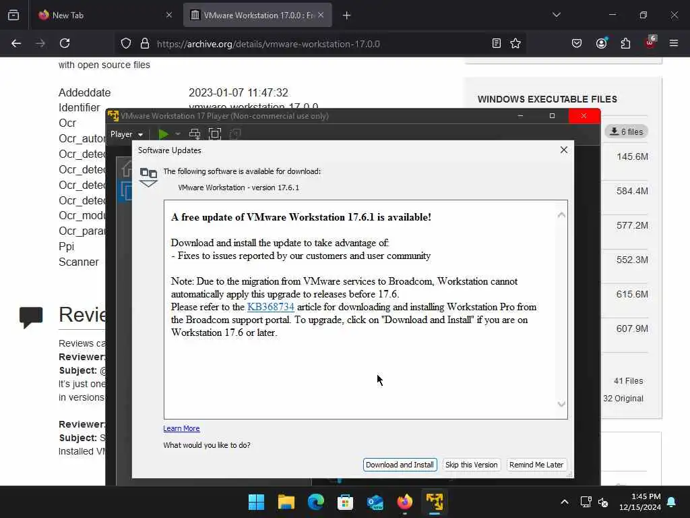Image resolution: width=690 pixels, height=518 pixels.
Task: Switch to the New Tab tab
Action: (x=104, y=15)
